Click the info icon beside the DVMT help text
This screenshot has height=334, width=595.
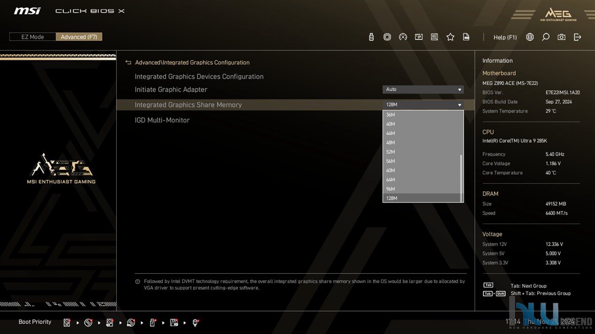137,282
